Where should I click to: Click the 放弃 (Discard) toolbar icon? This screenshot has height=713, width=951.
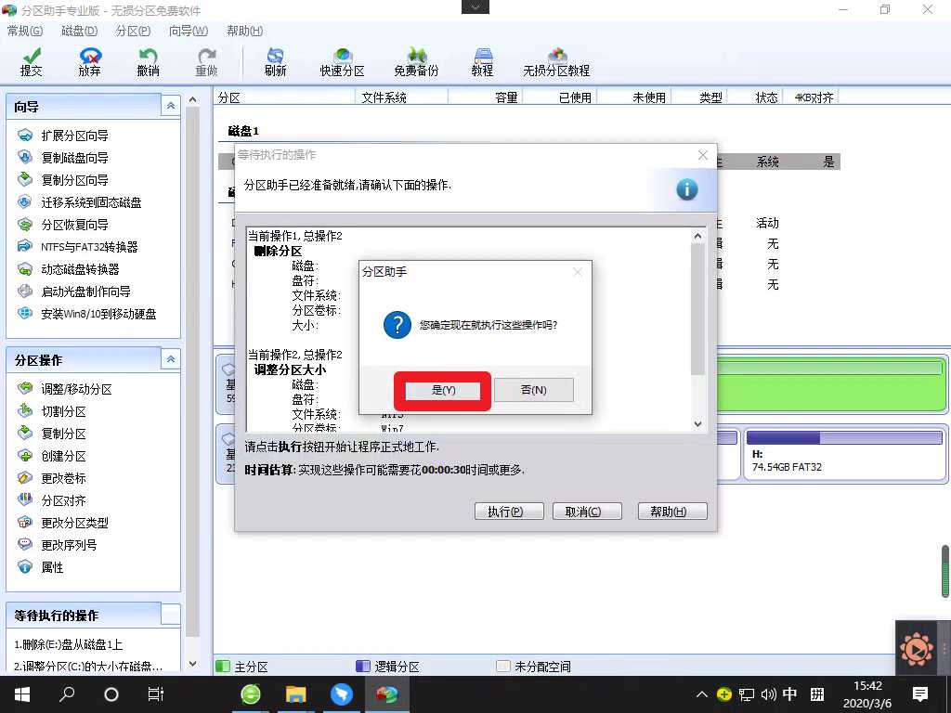tap(89, 61)
